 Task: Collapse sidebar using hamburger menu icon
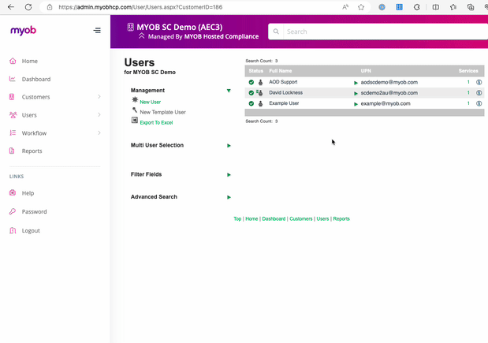click(x=97, y=31)
